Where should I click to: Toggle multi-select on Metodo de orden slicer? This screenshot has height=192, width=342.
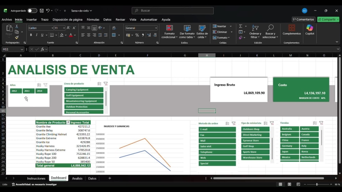click(227, 123)
